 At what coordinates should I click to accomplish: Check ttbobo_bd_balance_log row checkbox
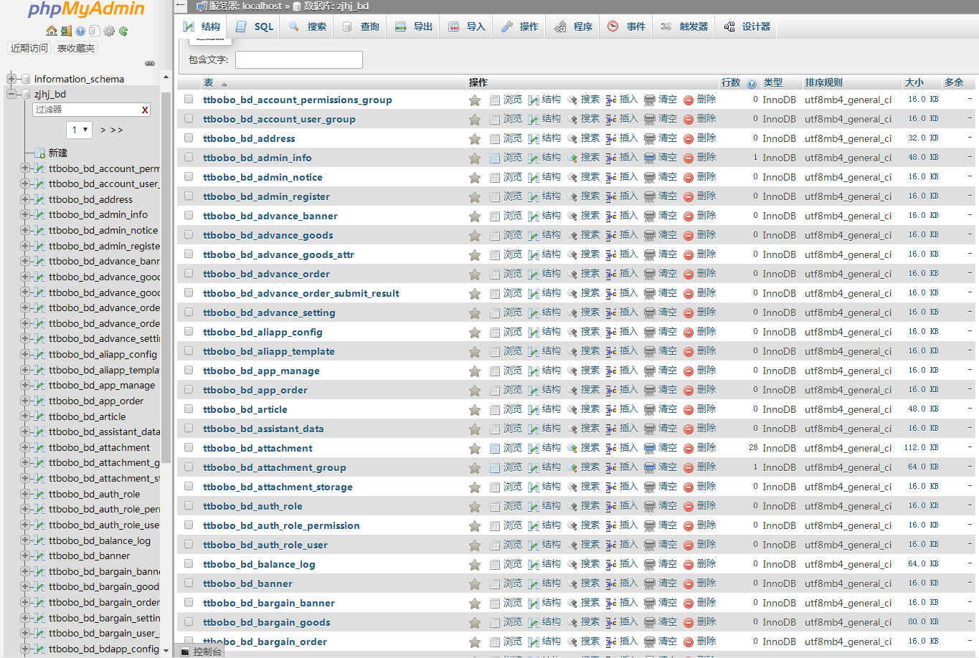pyautogui.click(x=189, y=563)
